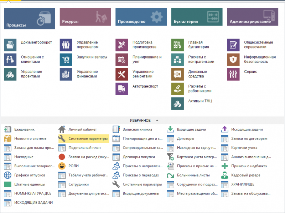The height and width of the screenshot is (213, 285).
Task: Open the Планирование и учет calendar icon
Action: click(x=122, y=60)
